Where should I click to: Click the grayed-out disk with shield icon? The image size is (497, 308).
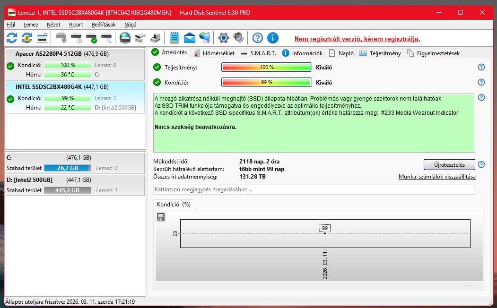pyautogui.click(x=61, y=38)
